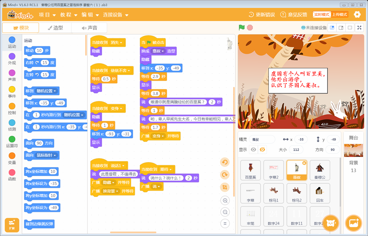Open 蹇叔 costume dropdown in 换成 block

tap(158, 51)
